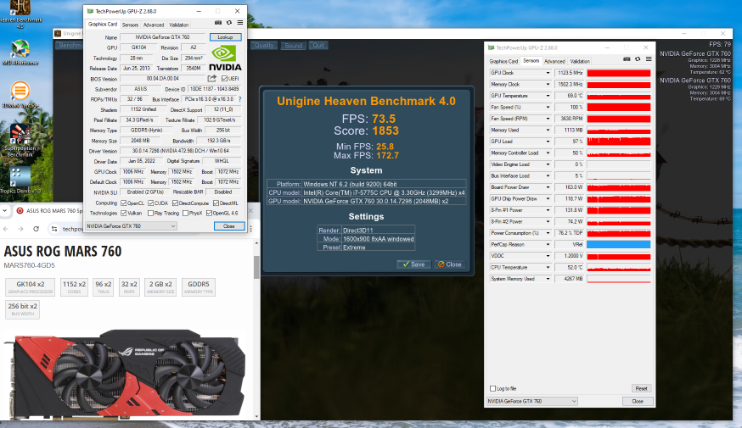Switch to Validation tab in left GPU-Z window
This screenshot has width=742, height=428.
tap(179, 25)
